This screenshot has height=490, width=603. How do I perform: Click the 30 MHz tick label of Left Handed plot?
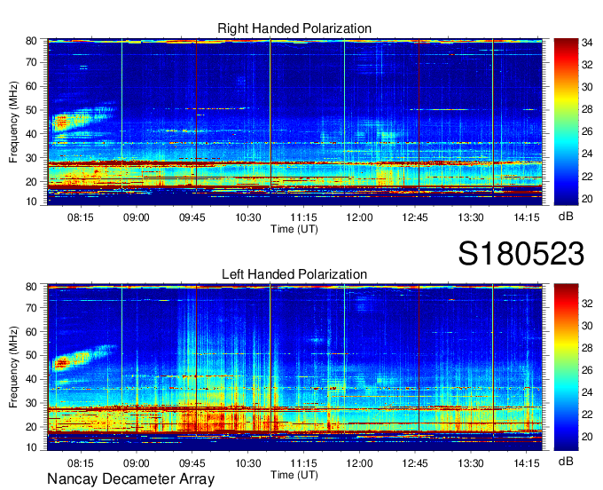31,403
